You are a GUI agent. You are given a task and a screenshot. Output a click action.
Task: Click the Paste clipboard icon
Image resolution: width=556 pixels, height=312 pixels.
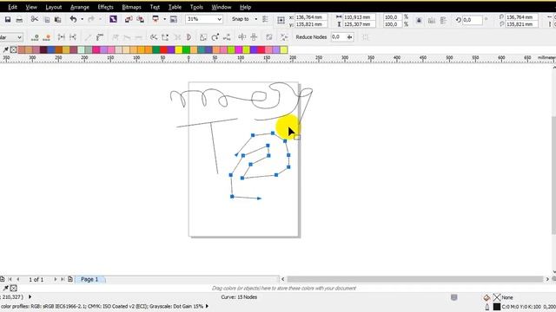[x=58, y=20]
